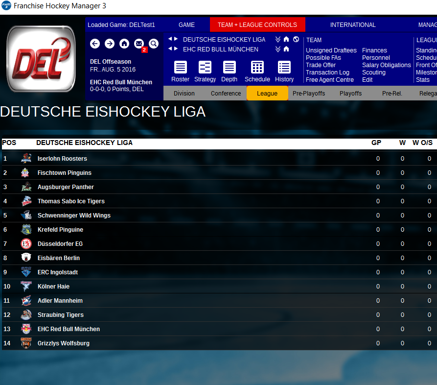437x385 pixels.
Task: Click the back arrow navigation icon
Action: point(95,44)
